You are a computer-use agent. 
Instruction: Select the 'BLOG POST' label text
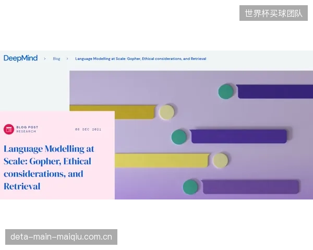coord(27,127)
